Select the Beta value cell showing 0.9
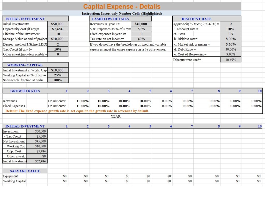The height and width of the screenshot is (200, 265). pyautogui.click(x=230, y=34)
